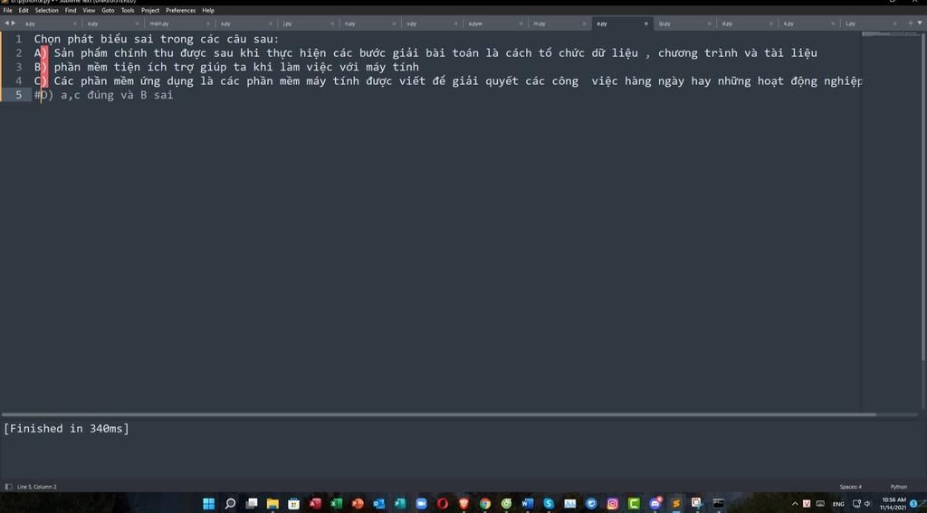Image resolution: width=927 pixels, height=513 pixels.
Task: Open the Python syntax selector
Action: 899,487
